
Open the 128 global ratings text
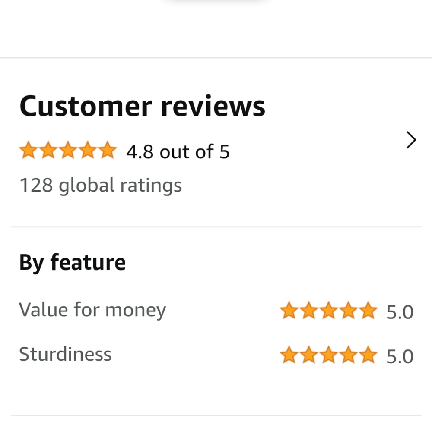[101, 186]
